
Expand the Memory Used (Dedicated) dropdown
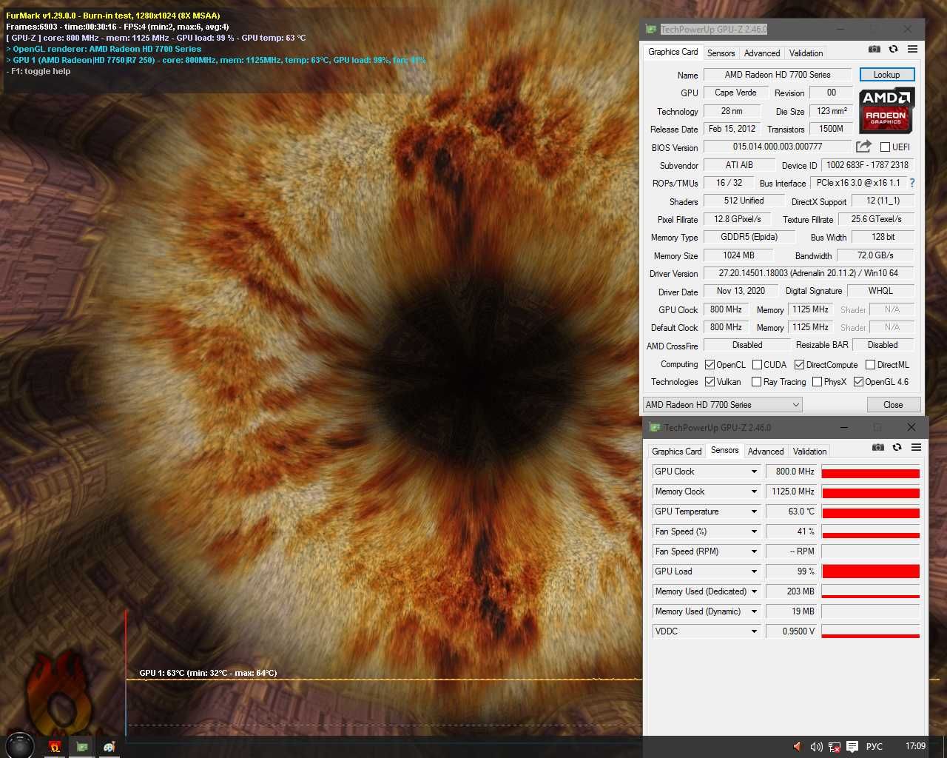pos(754,591)
